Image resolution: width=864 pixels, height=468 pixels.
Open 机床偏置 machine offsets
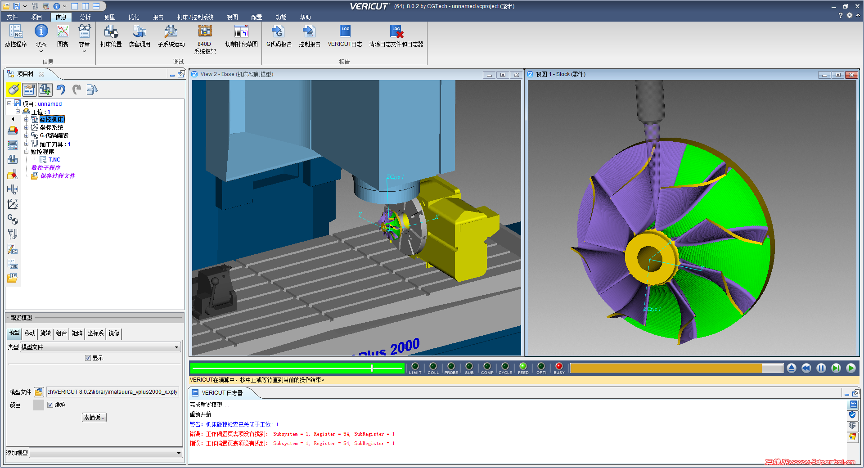tap(111, 36)
